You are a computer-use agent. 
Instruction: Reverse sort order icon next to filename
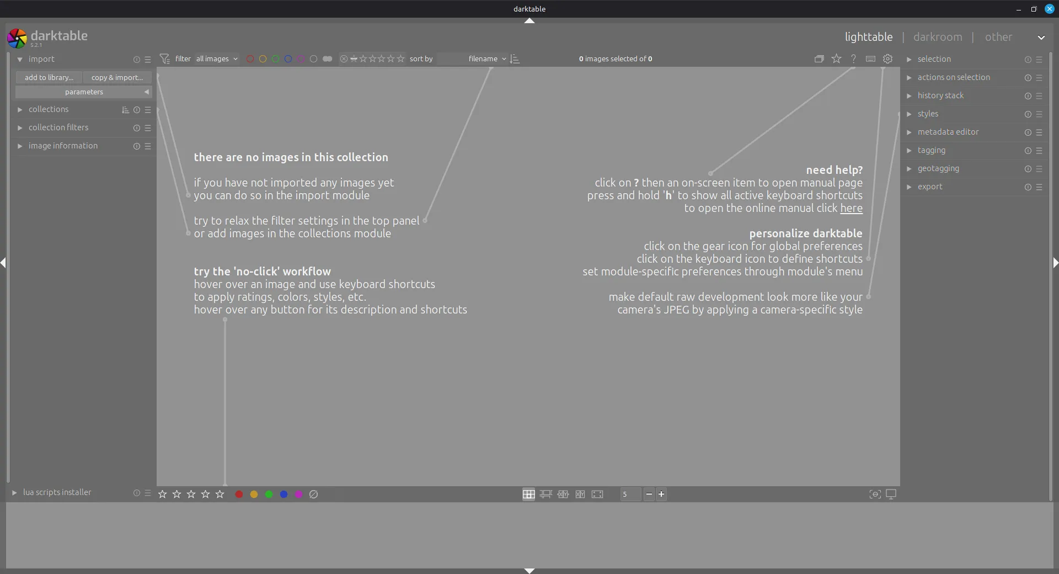tap(515, 59)
